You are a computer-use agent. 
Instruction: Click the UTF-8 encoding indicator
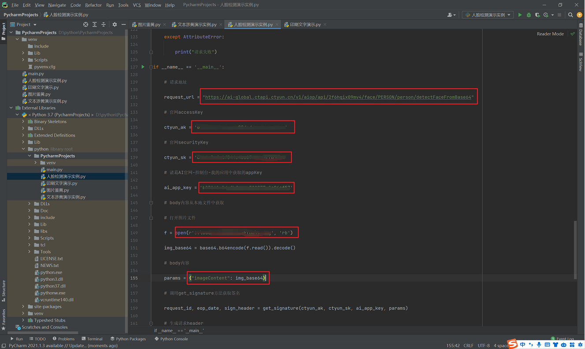[483, 346]
